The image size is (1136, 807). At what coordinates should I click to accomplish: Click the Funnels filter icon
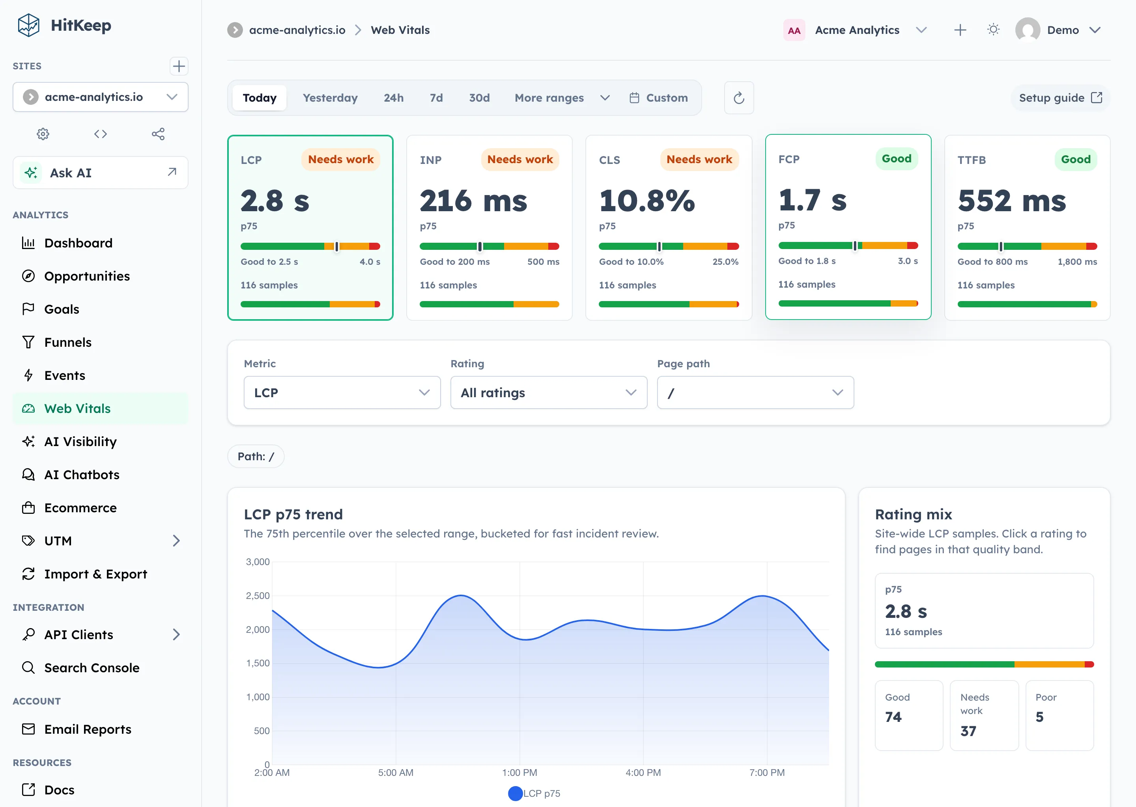pyautogui.click(x=28, y=342)
